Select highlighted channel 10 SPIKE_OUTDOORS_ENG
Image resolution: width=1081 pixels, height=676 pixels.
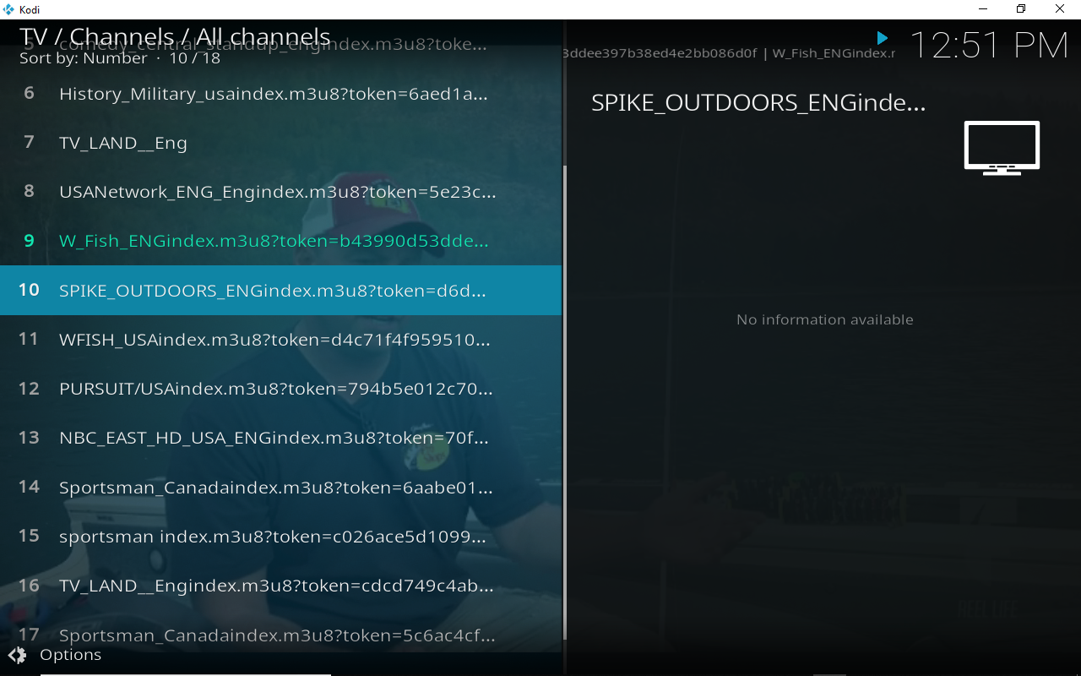[280, 290]
